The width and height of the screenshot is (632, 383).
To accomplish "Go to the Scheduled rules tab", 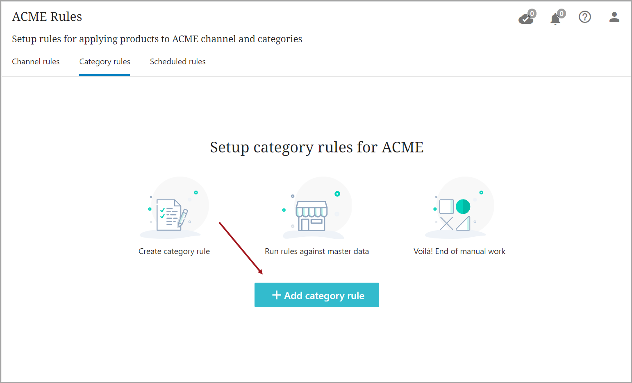I will [177, 61].
